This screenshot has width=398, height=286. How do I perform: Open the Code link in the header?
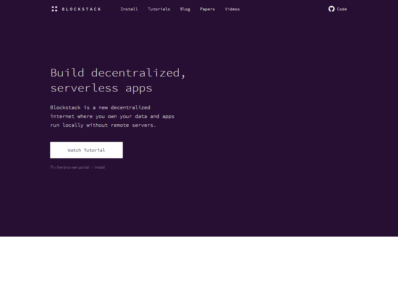pos(342,9)
